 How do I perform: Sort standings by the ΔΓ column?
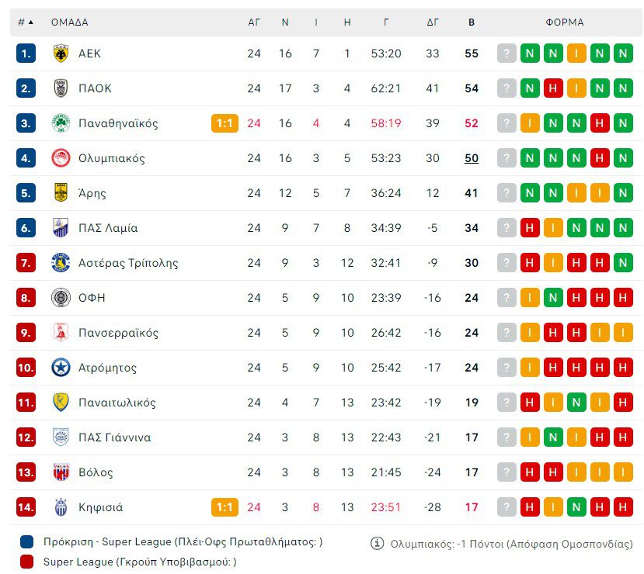click(x=433, y=22)
